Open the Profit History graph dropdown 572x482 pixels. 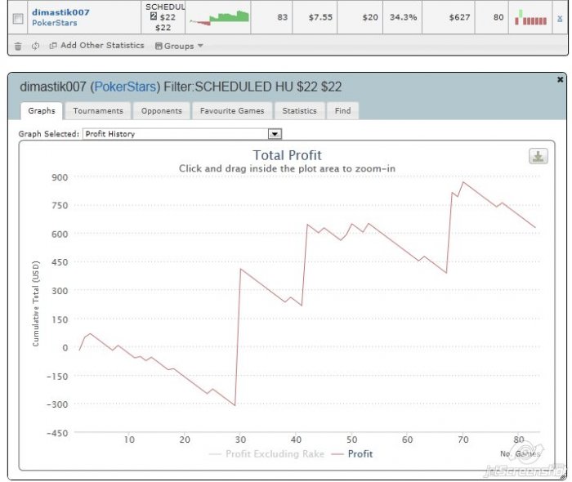pyautogui.click(x=182, y=134)
